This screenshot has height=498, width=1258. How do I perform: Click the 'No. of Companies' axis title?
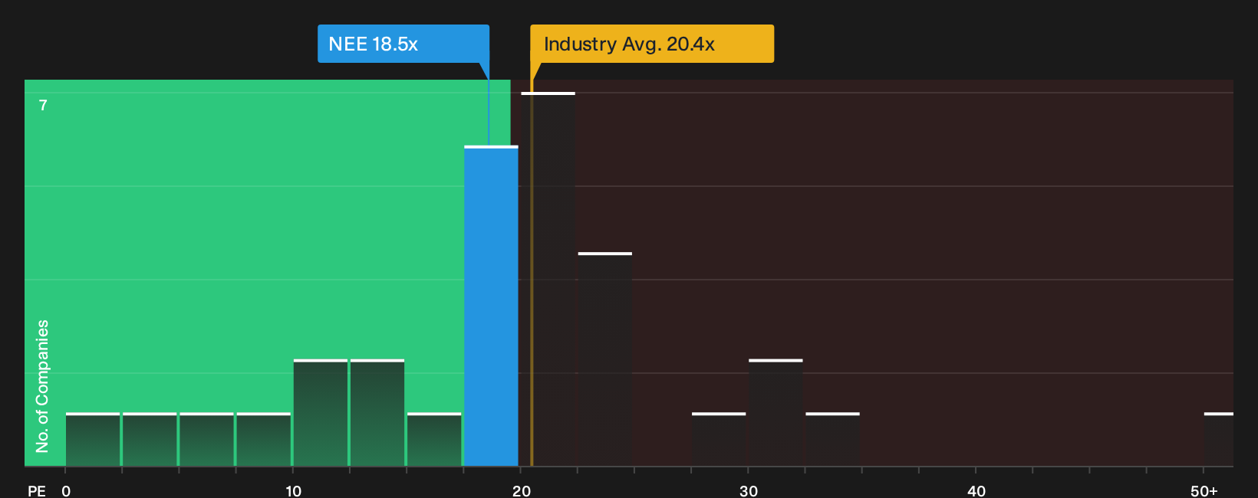[42, 386]
